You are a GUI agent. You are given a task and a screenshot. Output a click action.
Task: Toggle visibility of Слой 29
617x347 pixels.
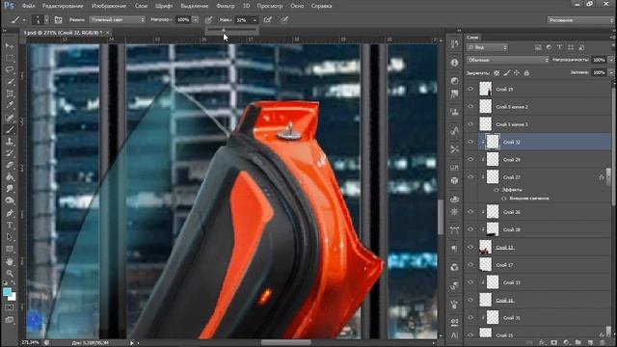[x=470, y=159]
